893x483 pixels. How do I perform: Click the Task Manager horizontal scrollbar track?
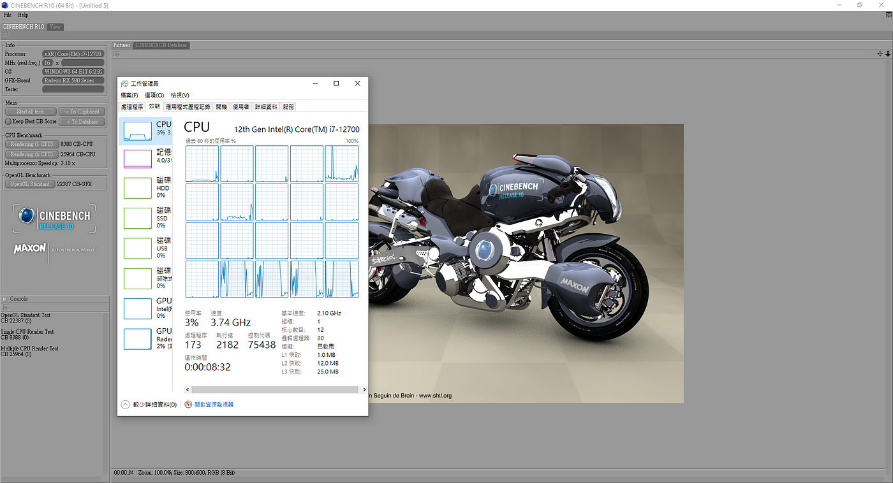(x=276, y=389)
